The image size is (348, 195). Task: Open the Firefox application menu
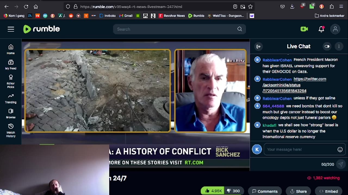341,6
